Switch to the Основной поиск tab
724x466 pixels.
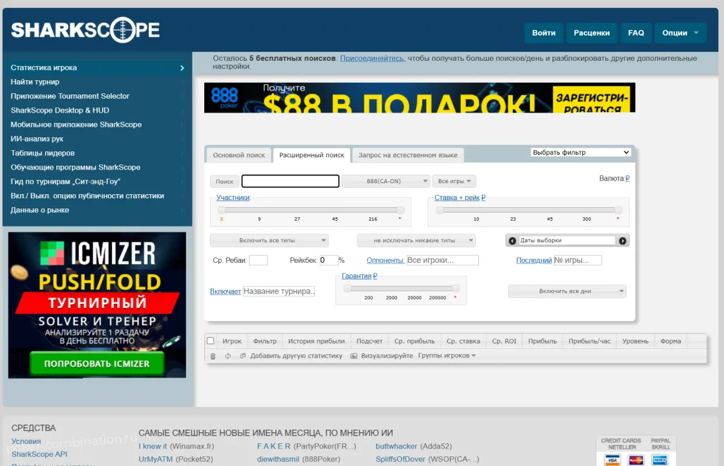(x=238, y=155)
